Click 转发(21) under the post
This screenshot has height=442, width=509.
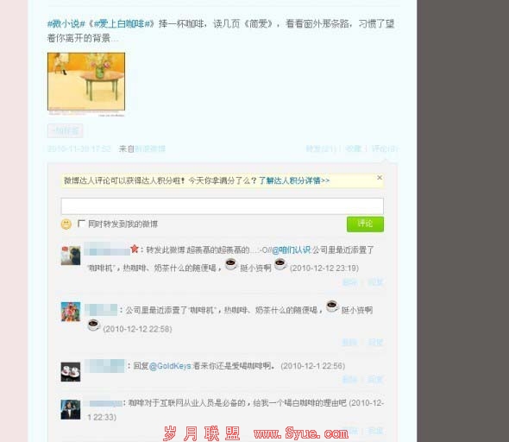tap(321, 148)
